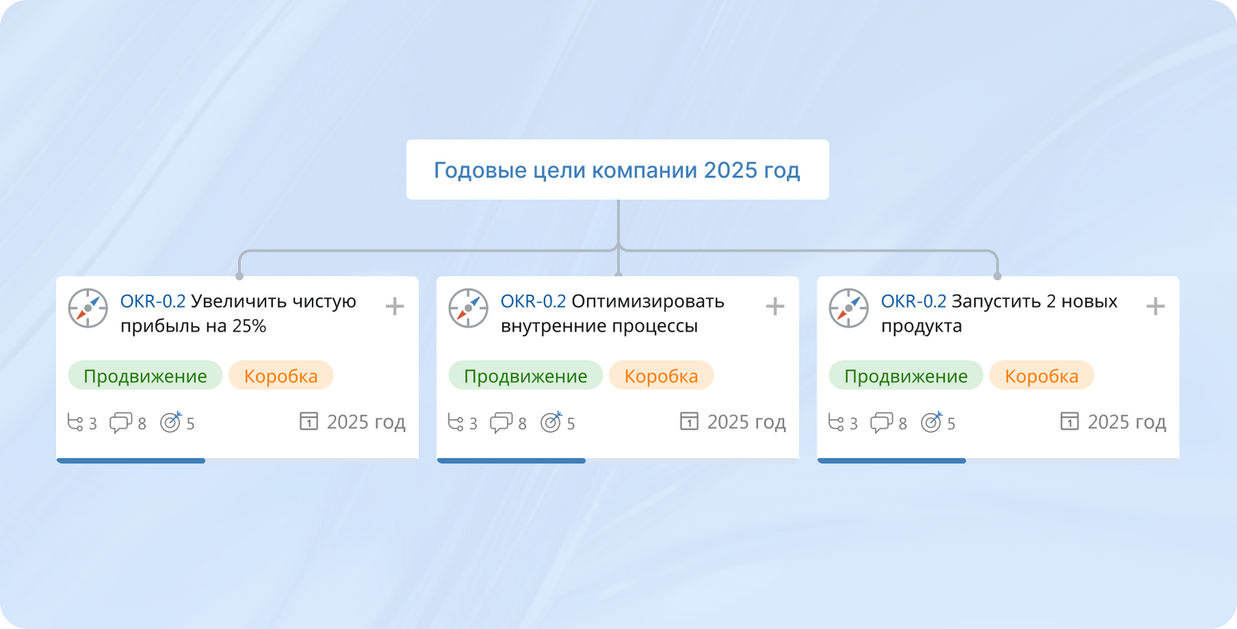Open OKR-0.2 link on 'Увеличить чистую прибыль' card
Image resolution: width=1237 pixels, height=629 pixels.
pos(153,302)
